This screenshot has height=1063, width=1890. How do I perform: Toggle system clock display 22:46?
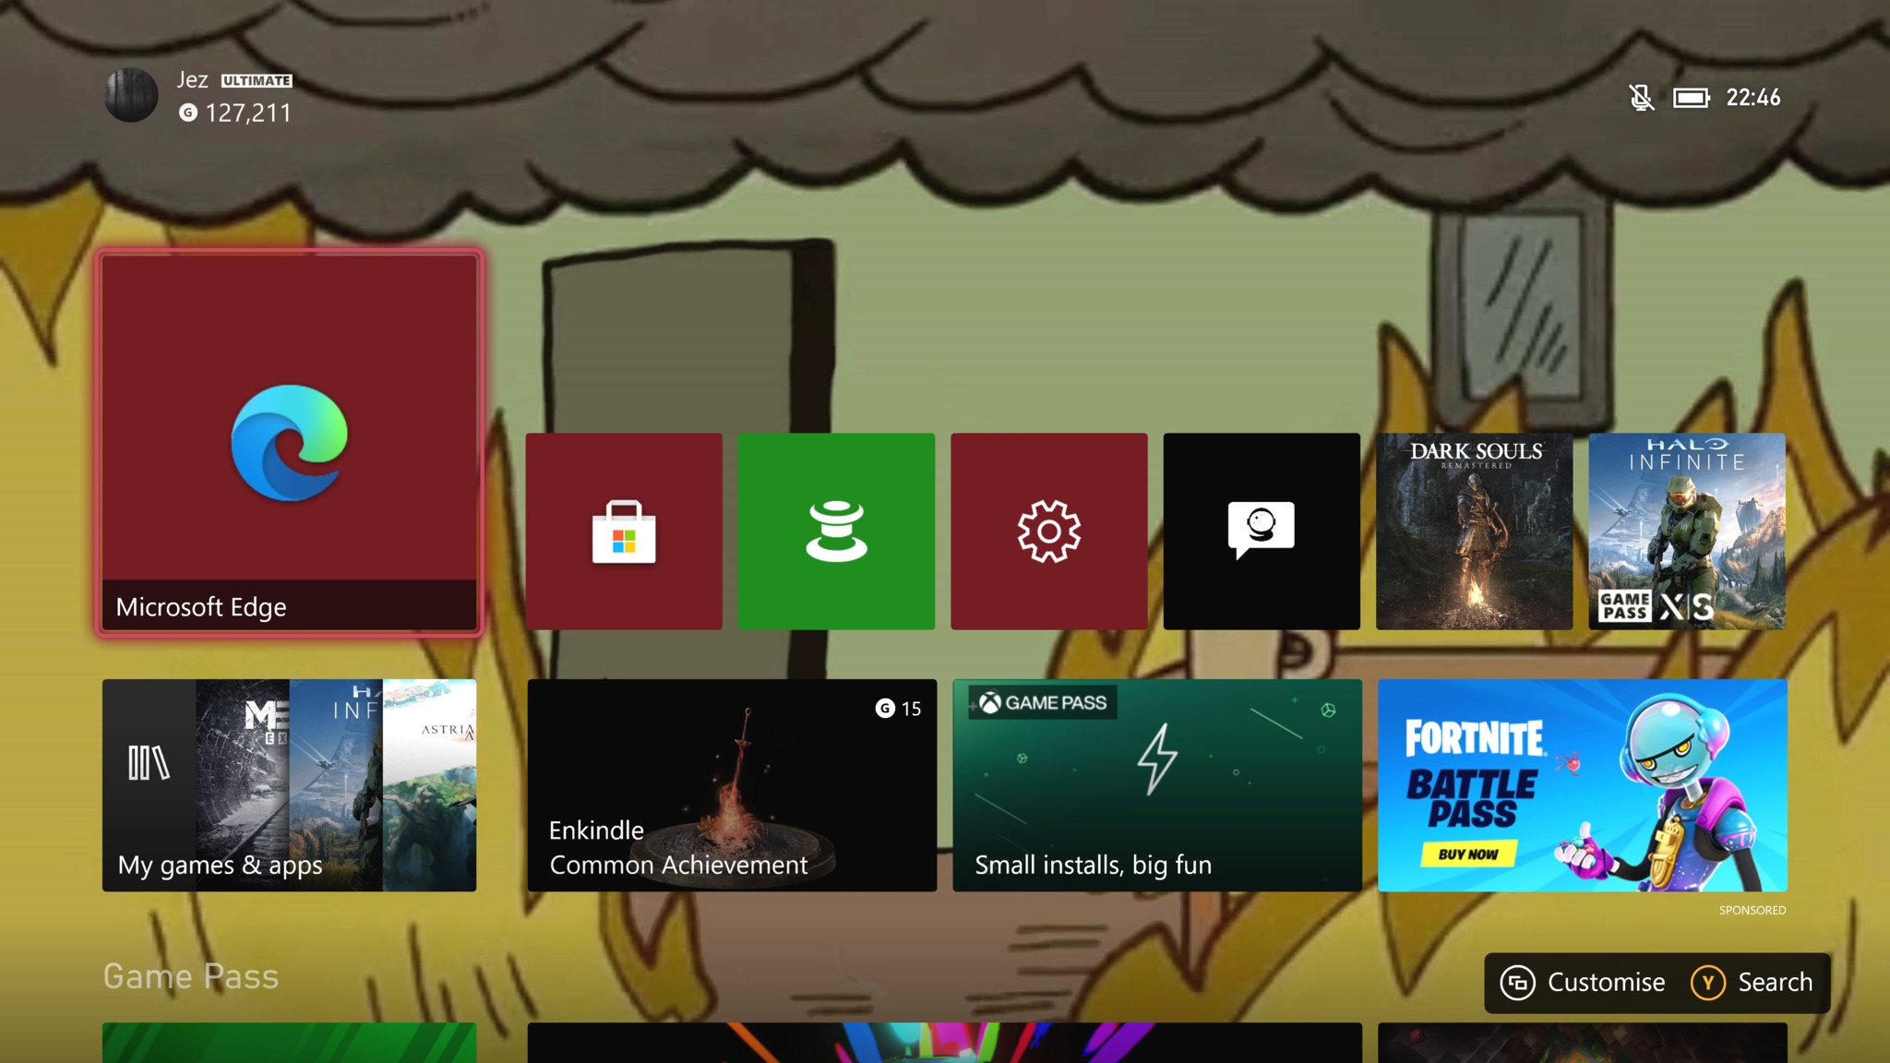point(1755,97)
